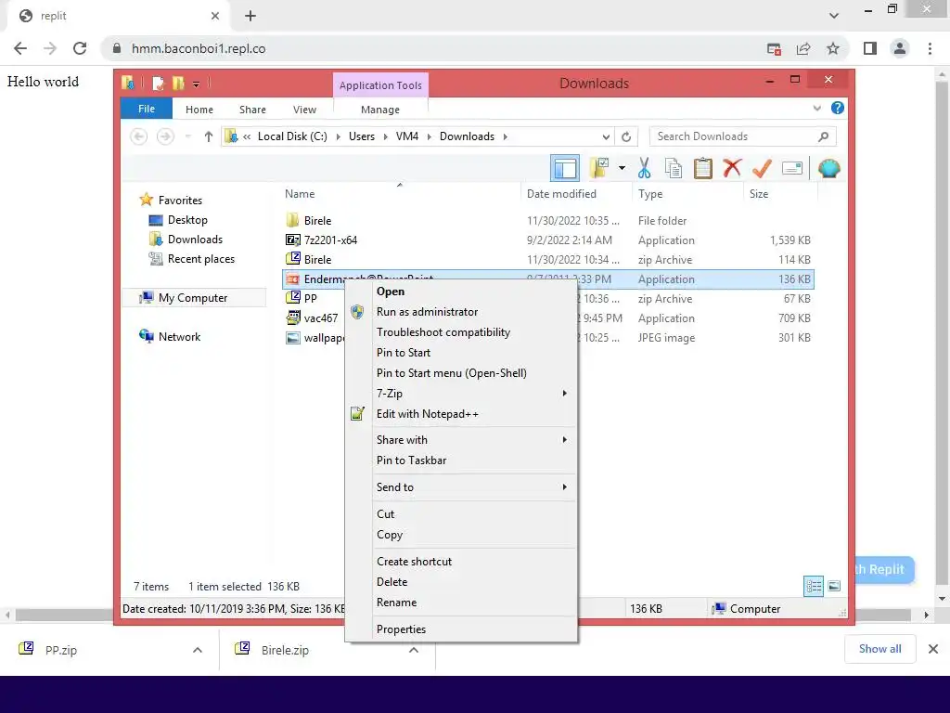Click Explorer's Back navigation arrow
This screenshot has width=950, height=713.
pos(139,136)
